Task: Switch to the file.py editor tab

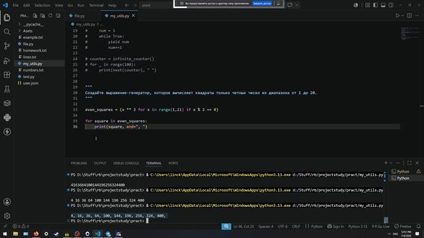Action: tap(79, 16)
